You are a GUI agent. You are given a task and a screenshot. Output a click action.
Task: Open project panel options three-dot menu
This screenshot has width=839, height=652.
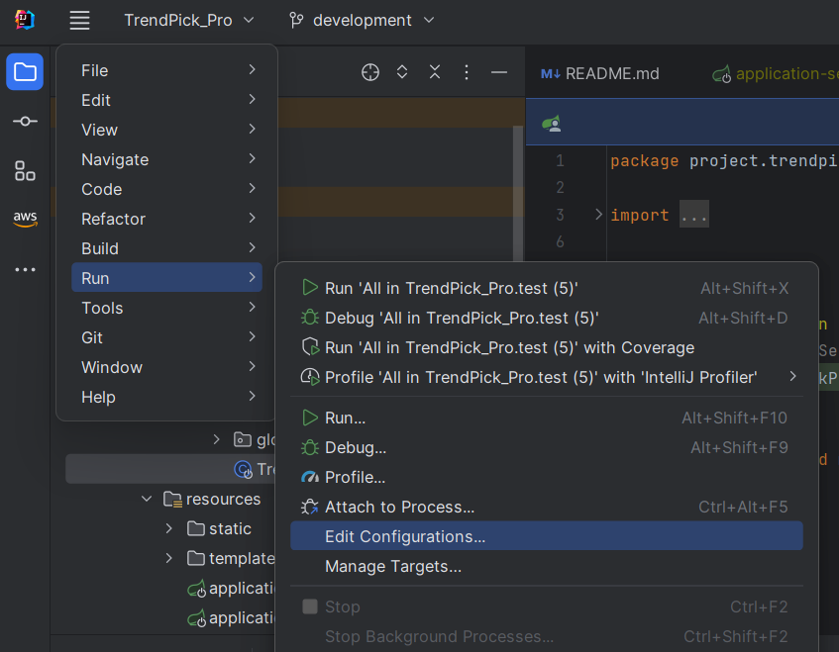466,71
